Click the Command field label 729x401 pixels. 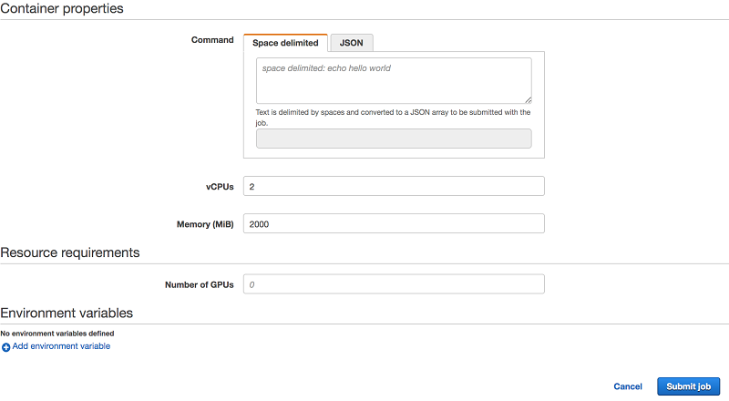(212, 40)
